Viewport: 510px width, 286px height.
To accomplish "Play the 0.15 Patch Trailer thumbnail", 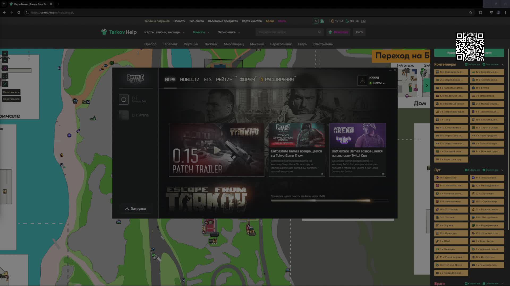I will [217, 150].
